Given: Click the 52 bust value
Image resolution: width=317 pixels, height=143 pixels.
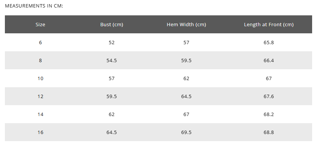Looking at the screenshot, I should click(111, 42).
